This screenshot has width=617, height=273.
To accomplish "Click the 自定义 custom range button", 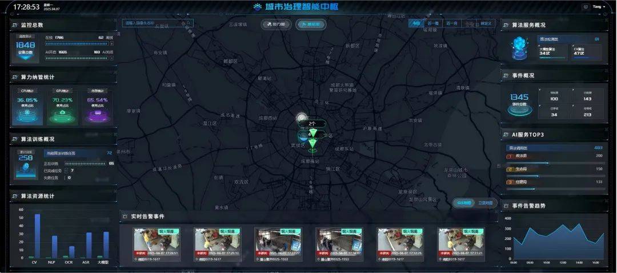I will coord(487,23).
